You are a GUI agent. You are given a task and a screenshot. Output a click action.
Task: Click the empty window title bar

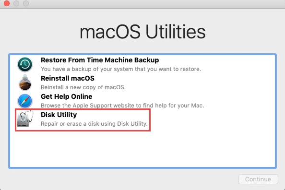[x=156, y=4]
